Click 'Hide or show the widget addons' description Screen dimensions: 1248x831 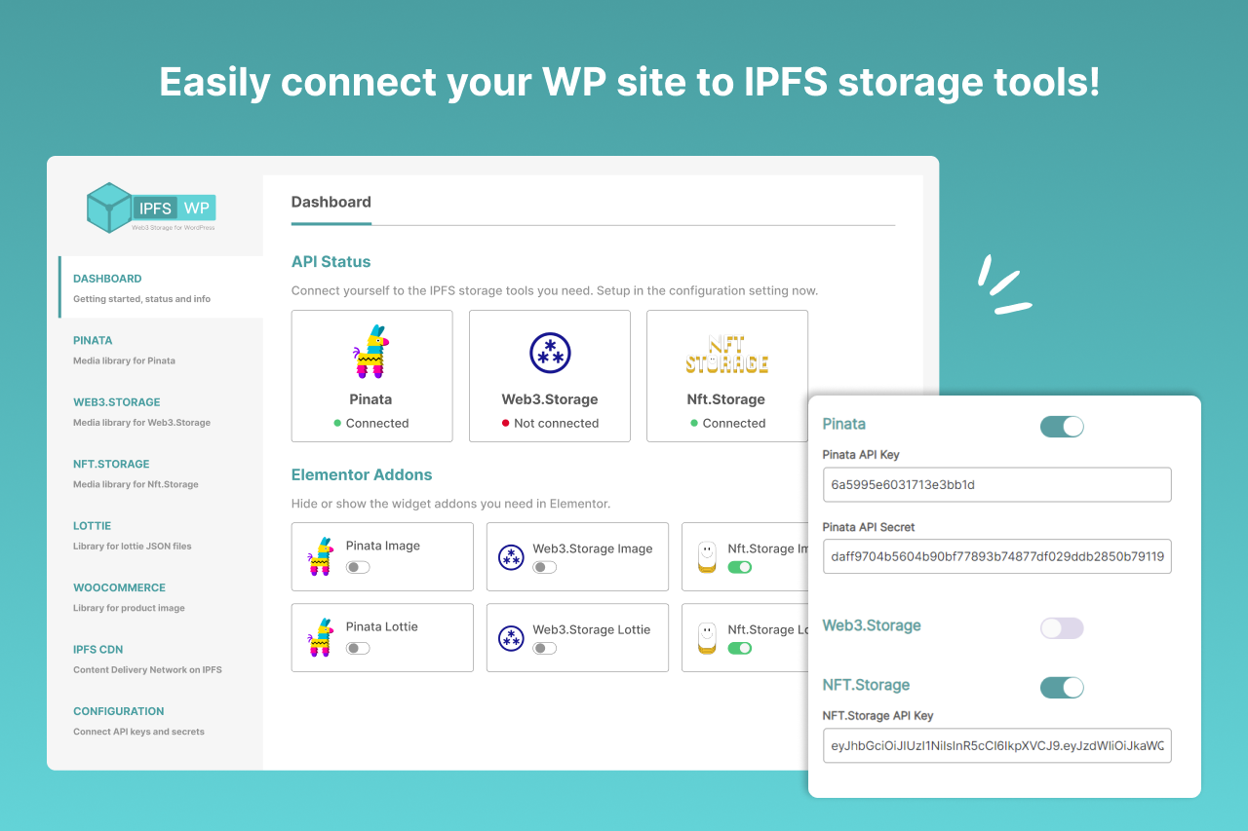(x=450, y=505)
